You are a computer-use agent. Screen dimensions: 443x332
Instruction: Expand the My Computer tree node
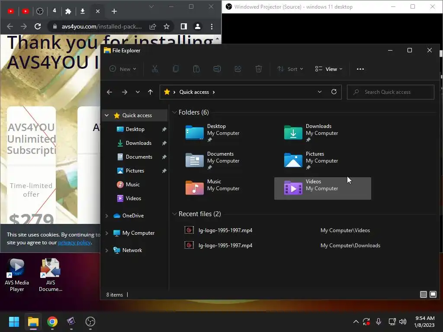[106, 233]
